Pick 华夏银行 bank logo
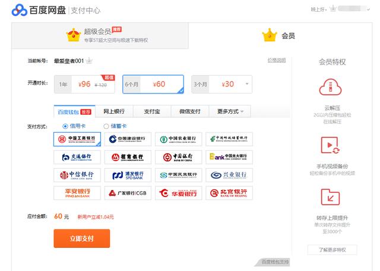Image resolution: width=380 pixels, height=271 pixels. click(x=178, y=193)
